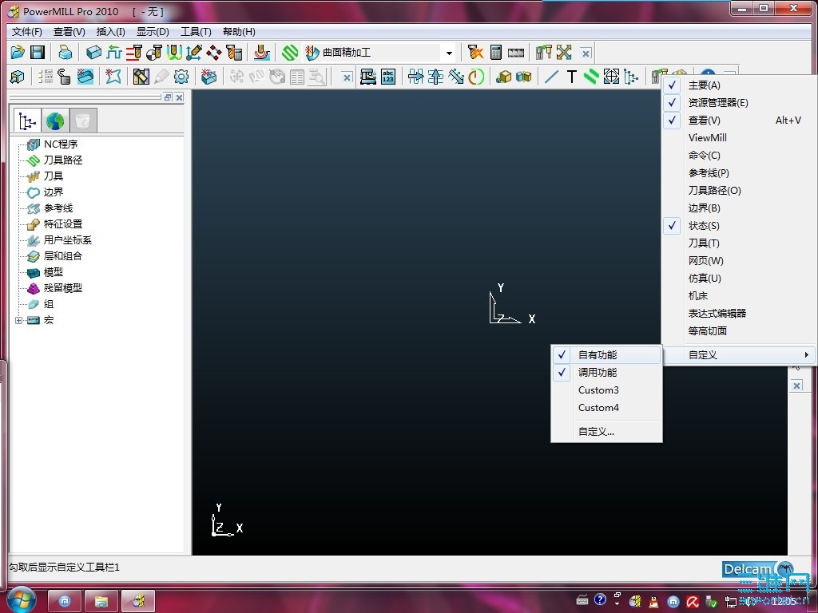Select 层和组合 in the explorer tree

point(63,256)
